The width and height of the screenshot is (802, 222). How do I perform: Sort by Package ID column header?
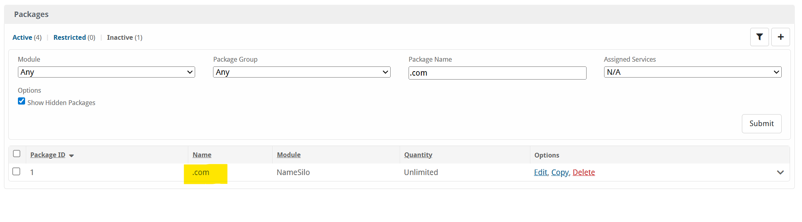click(x=48, y=155)
